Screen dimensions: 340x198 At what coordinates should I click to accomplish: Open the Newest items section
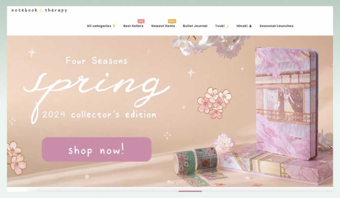point(163,26)
